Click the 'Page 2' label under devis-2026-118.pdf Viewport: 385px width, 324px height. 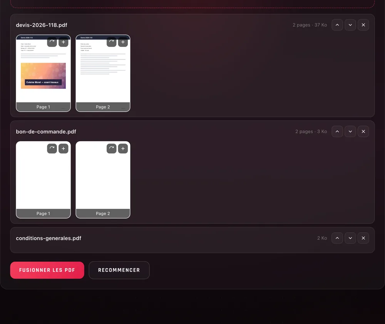click(x=103, y=107)
